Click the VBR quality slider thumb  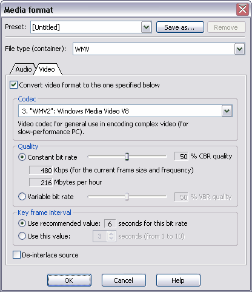pyautogui.click(x=127, y=197)
